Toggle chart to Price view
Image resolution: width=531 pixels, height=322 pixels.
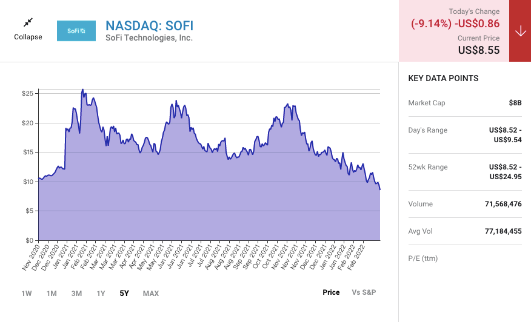(331, 292)
